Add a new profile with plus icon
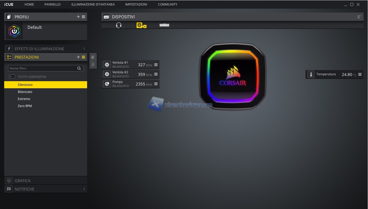Viewport: 368px width, 209px height. click(x=78, y=17)
